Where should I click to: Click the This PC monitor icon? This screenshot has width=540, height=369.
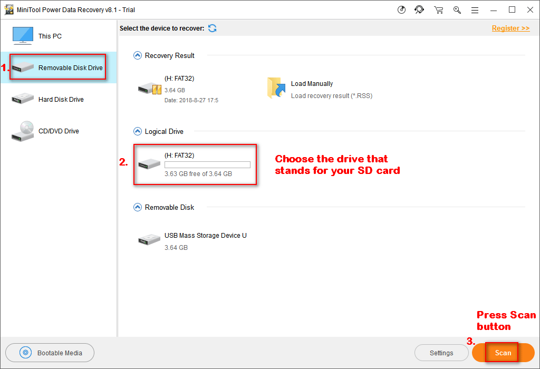23,36
